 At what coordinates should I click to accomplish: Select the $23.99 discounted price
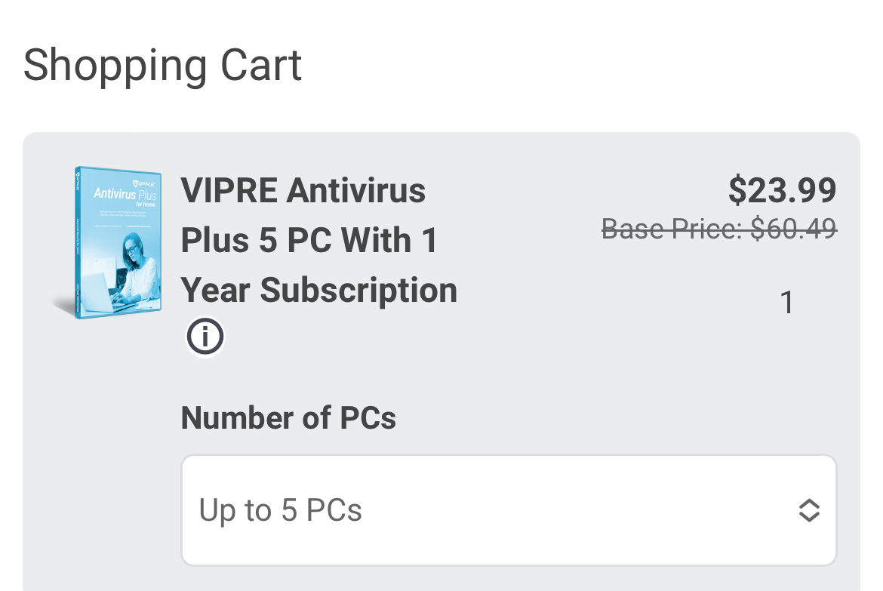coord(782,190)
